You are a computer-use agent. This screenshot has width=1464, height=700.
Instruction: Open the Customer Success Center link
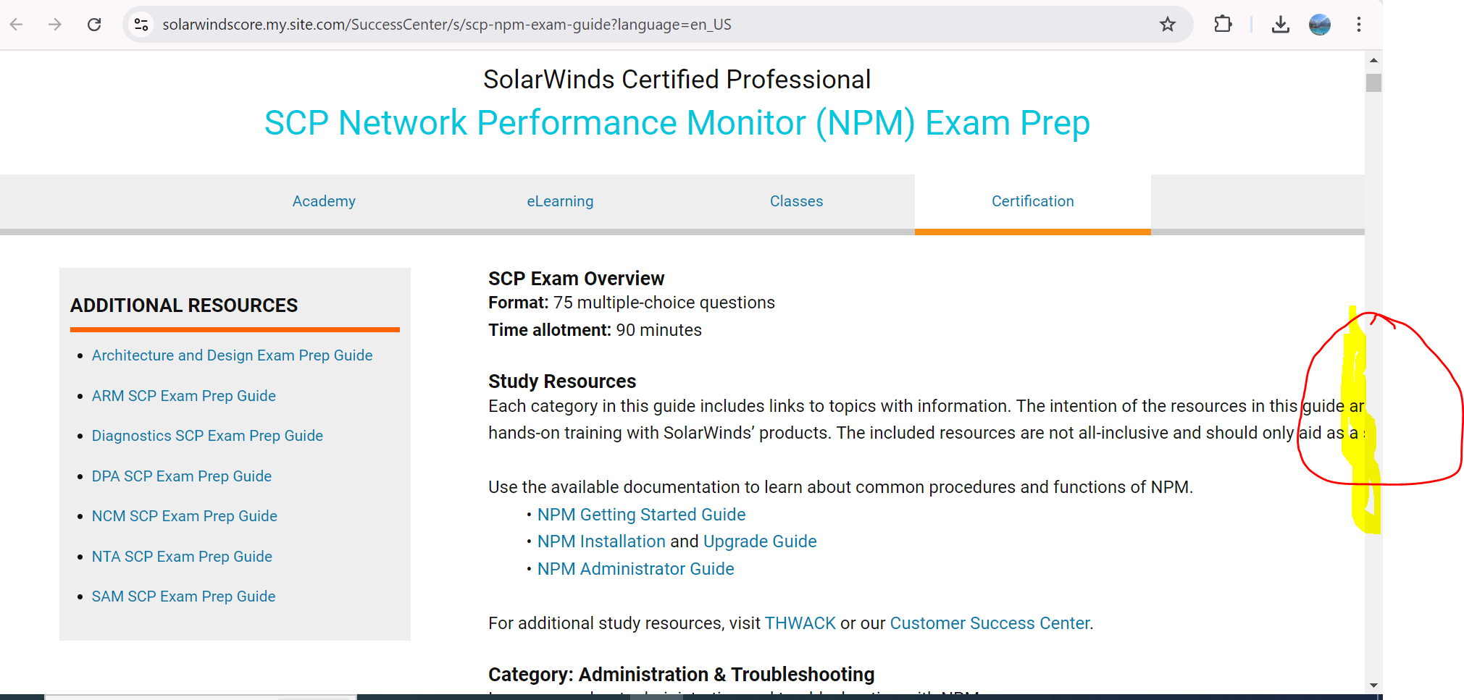click(x=990, y=623)
